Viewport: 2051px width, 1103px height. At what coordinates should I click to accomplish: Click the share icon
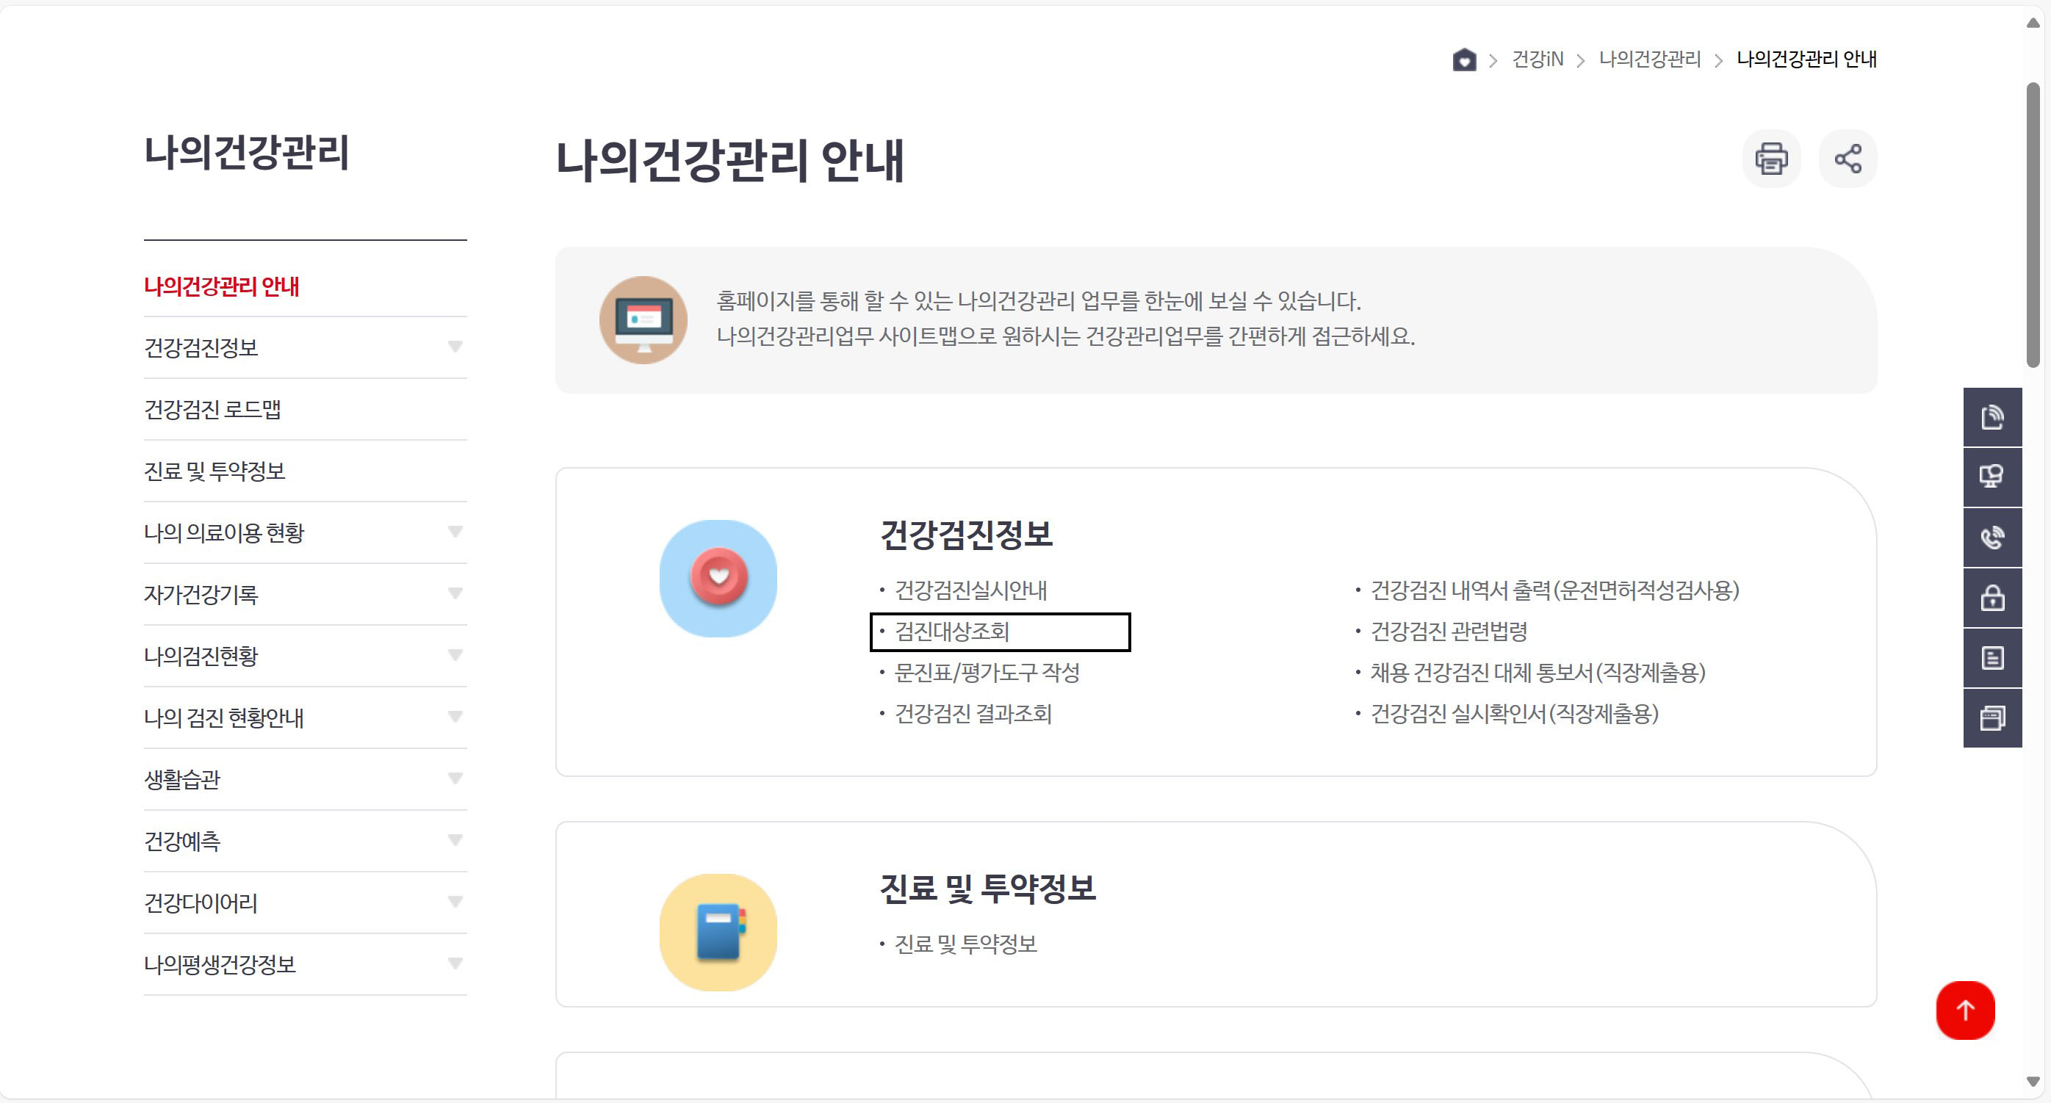point(1848,159)
